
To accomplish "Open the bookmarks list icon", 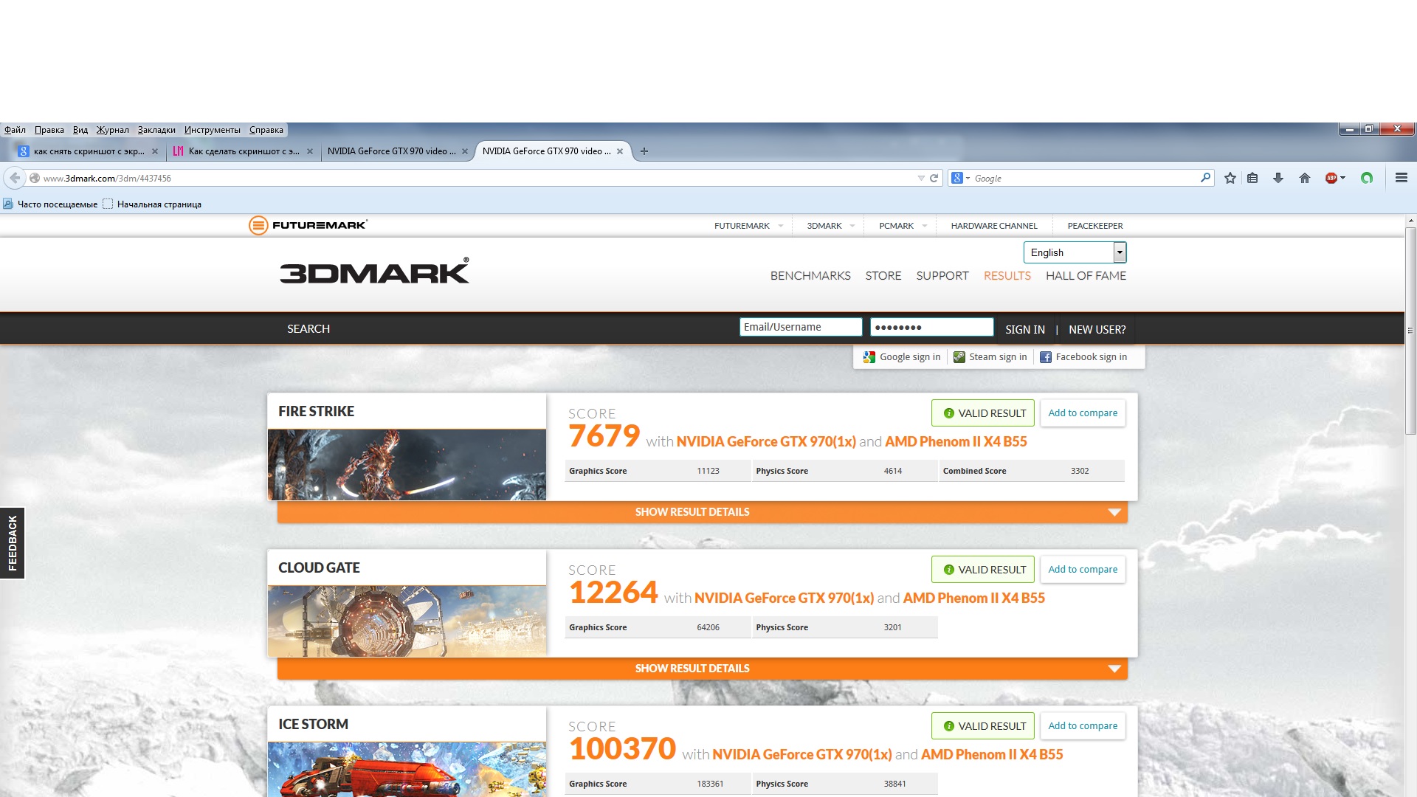I will [x=1252, y=178].
